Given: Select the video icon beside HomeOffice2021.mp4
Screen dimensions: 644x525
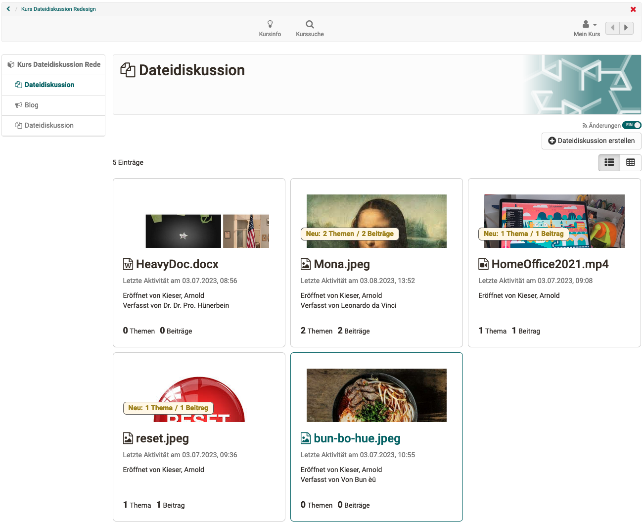Looking at the screenshot, I should 483,264.
